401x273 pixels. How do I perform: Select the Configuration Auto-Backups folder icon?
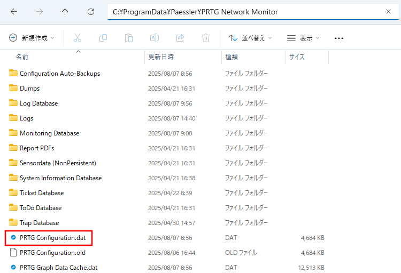coord(13,73)
